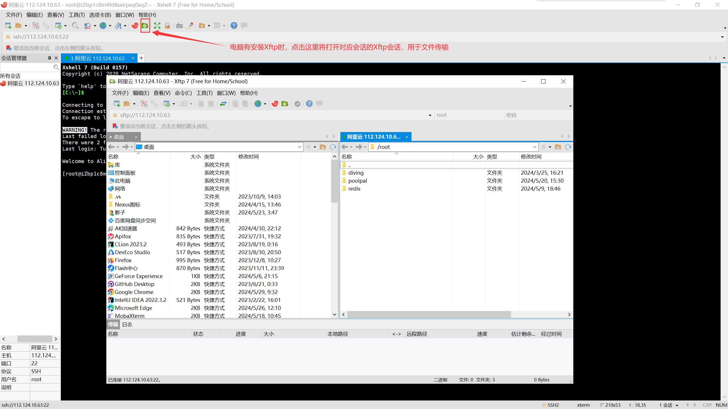Click the Xftp Disconnect icon
The width and height of the screenshot is (728, 409).
tap(144, 104)
